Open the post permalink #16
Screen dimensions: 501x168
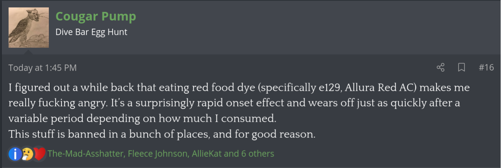486,68
